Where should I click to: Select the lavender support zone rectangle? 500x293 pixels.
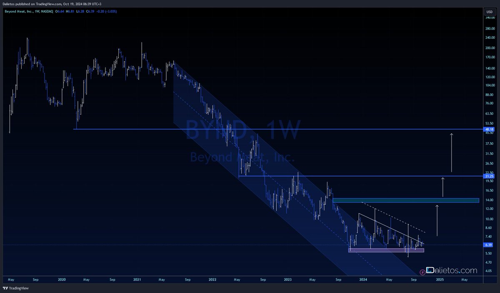(x=386, y=250)
